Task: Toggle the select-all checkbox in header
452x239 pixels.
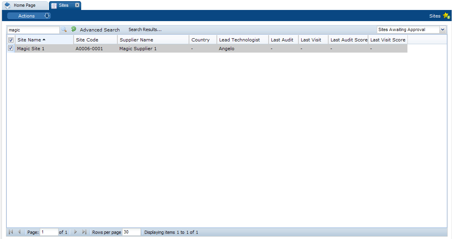Action: click(10, 39)
